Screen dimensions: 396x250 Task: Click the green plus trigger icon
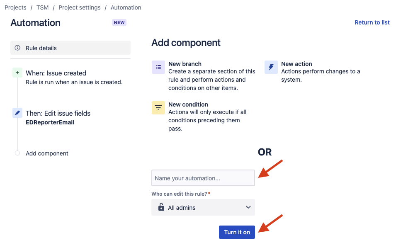17,73
